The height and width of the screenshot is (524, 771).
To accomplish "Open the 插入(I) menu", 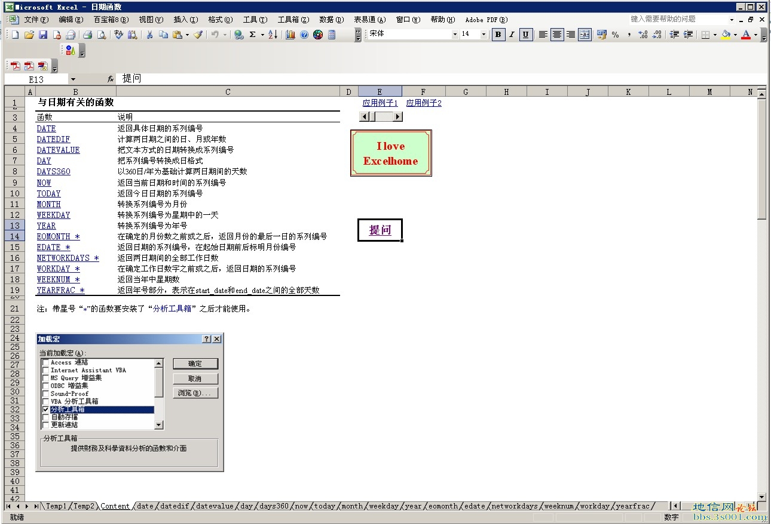I will click(185, 20).
